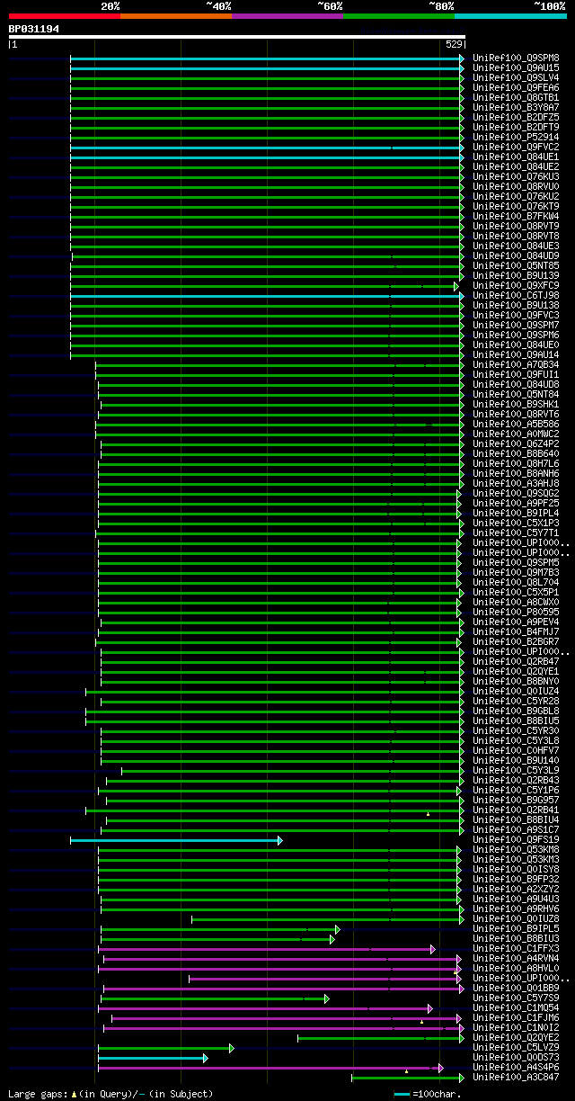Open hit UniRef100_P80595

516,612
